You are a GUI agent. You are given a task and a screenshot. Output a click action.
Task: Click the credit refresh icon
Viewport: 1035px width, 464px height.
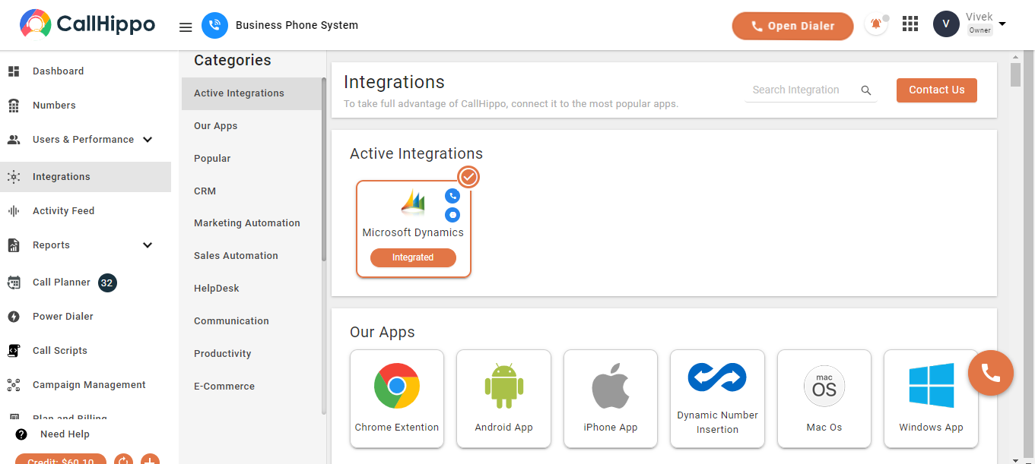[x=124, y=459]
